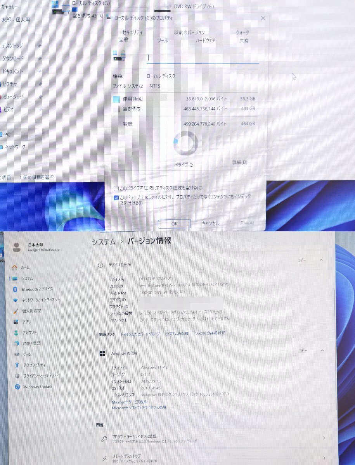
Task: Open ドキュメント in Explorer sidebar
Action: (13, 71)
